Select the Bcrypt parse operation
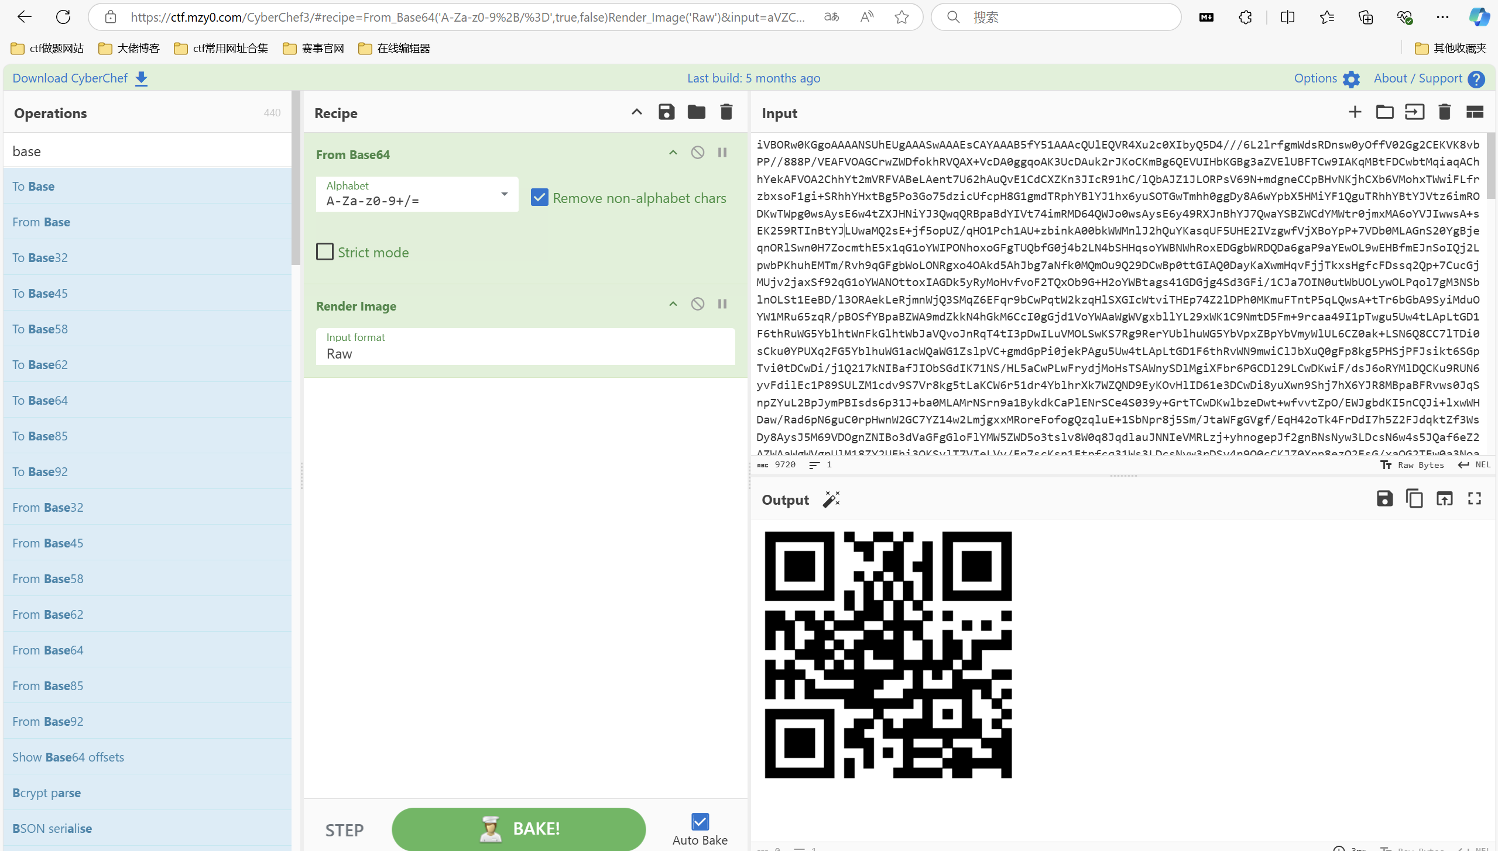1498x851 pixels. (148, 793)
